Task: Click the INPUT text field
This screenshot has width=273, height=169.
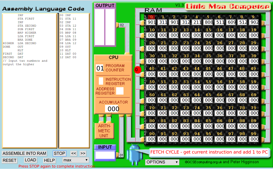Action: (x=105, y=155)
